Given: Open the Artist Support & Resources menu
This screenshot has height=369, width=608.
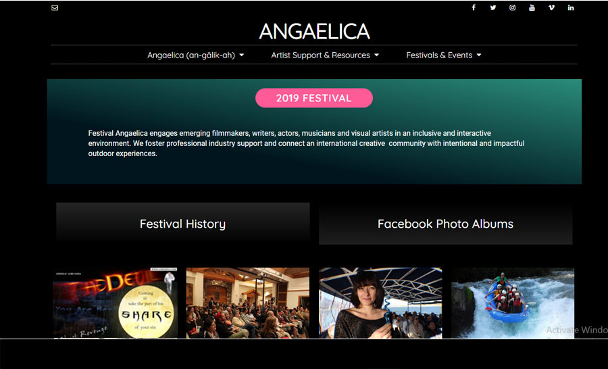Looking at the screenshot, I should pyautogui.click(x=320, y=55).
